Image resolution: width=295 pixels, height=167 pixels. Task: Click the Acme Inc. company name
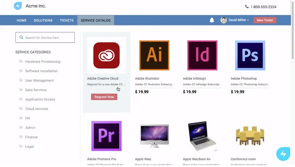36,6
